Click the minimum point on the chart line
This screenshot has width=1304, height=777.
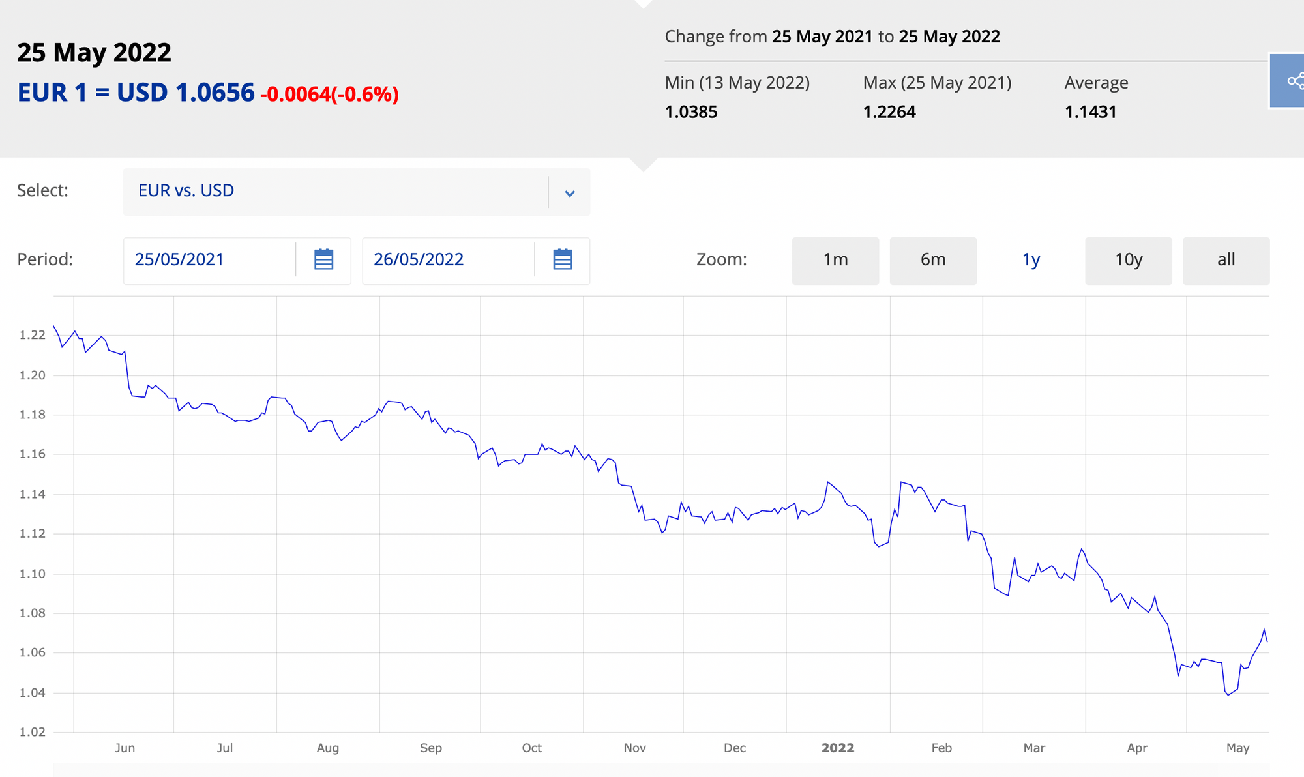pyautogui.click(x=1228, y=695)
